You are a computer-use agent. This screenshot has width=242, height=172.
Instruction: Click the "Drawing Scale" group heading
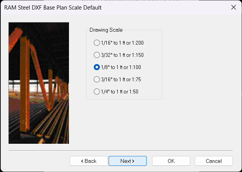[x=106, y=30]
